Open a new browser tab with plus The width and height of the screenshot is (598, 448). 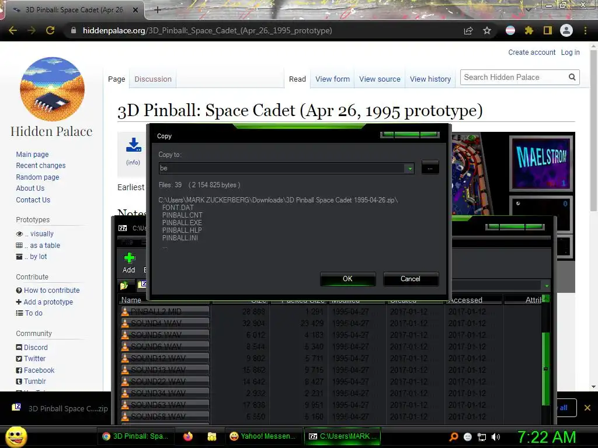(158, 10)
